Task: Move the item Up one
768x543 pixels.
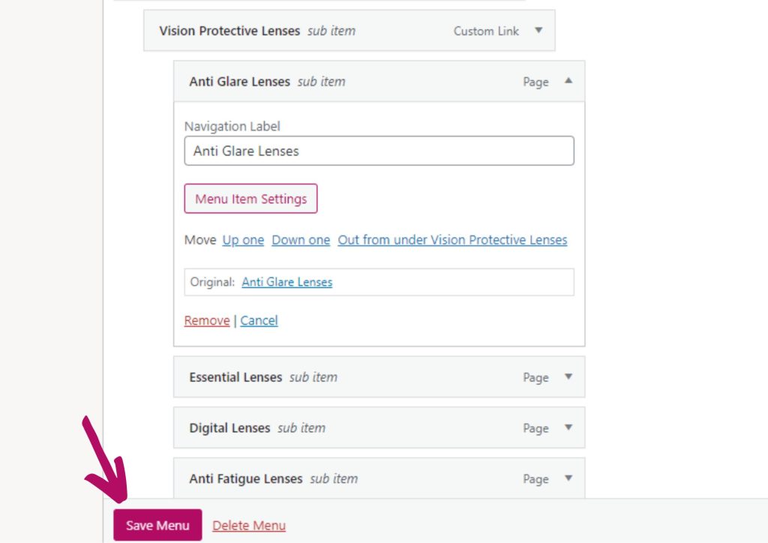Action: click(243, 240)
